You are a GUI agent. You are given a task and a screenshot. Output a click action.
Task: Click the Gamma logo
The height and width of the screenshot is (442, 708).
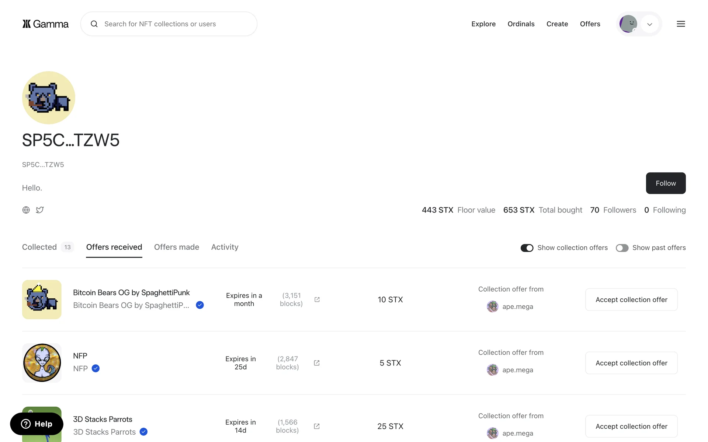[45, 24]
